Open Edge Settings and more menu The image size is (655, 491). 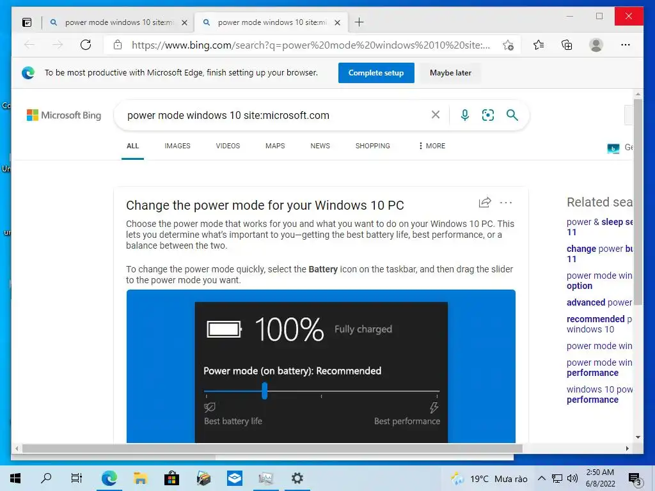[626, 45]
